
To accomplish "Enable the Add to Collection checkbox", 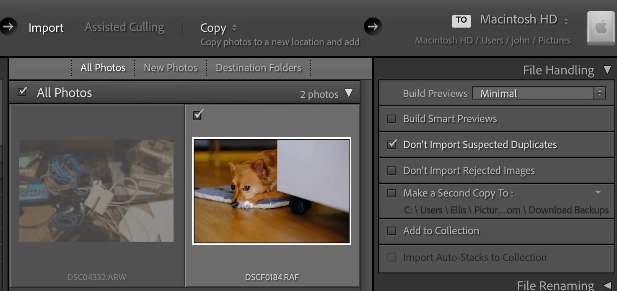I will 391,231.
